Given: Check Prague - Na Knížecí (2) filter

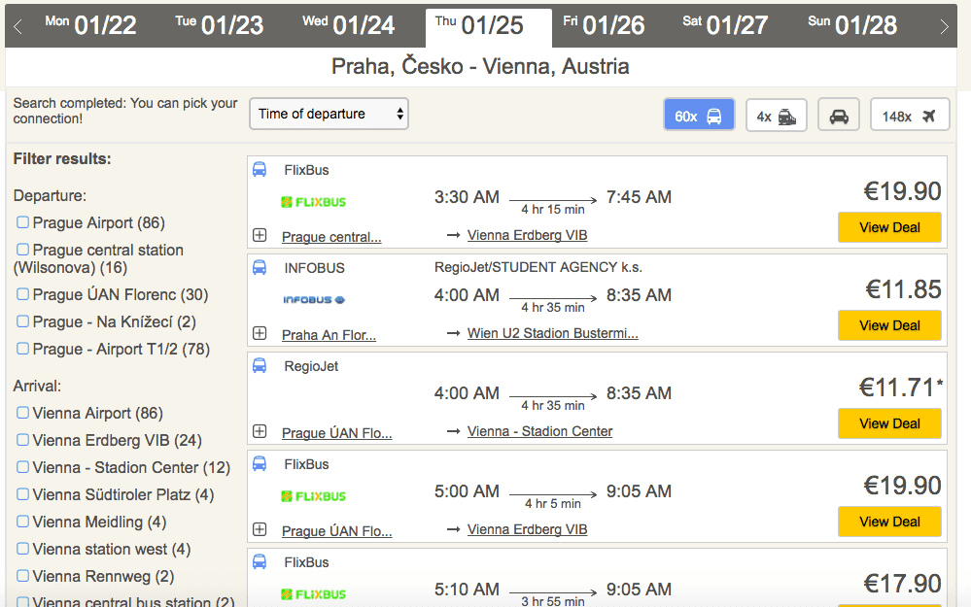Looking at the screenshot, I should point(23,321).
